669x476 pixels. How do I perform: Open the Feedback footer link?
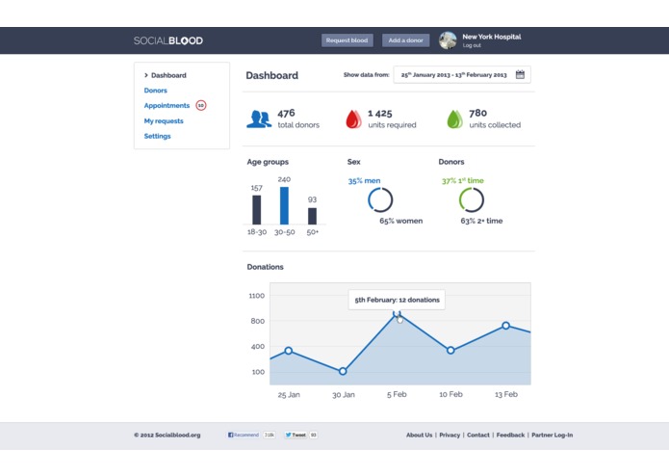pyautogui.click(x=510, y=435)
